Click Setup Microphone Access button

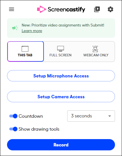tap(61, 76)
